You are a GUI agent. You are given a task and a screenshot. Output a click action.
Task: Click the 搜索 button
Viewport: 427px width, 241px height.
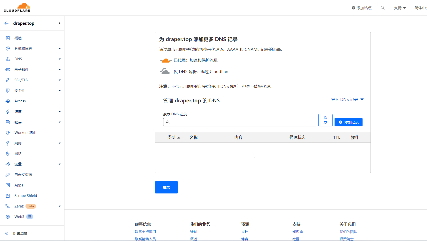325,120
